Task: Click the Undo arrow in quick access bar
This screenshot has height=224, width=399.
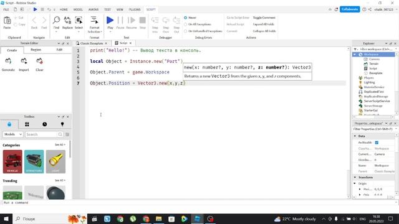Action: (x=49, y=9)
